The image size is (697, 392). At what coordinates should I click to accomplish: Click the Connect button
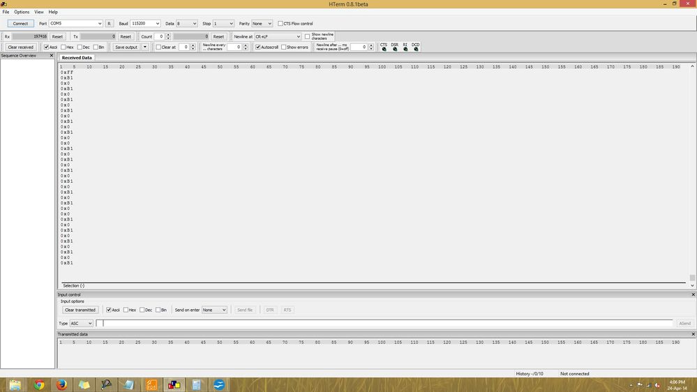point(20,24)
